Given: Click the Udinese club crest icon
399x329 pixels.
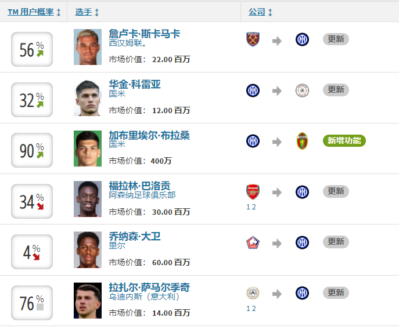Looking at the screenshot, I should (253, 293).
